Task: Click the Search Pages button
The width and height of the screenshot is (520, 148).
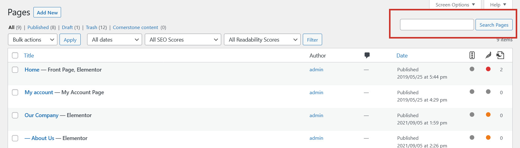Action: pyautogui.click(x=494, y=25)
